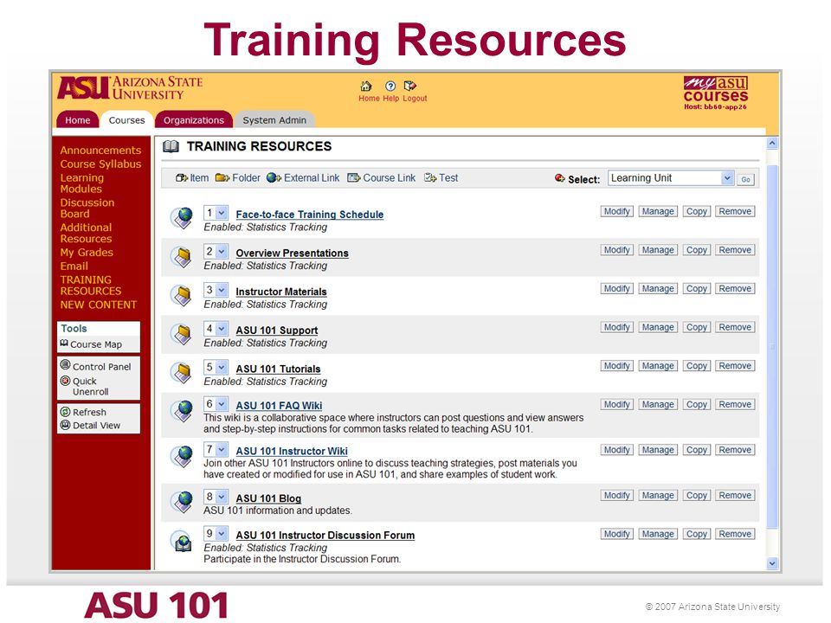Click the Logout door icon

pos(410,86)
